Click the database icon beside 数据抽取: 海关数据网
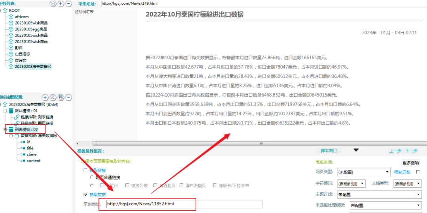Viewport: 427px width, 213px height. tap(16, 136)
